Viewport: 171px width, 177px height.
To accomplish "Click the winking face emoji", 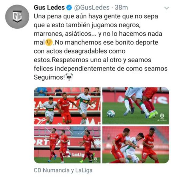I will click(x=49, y=42).
